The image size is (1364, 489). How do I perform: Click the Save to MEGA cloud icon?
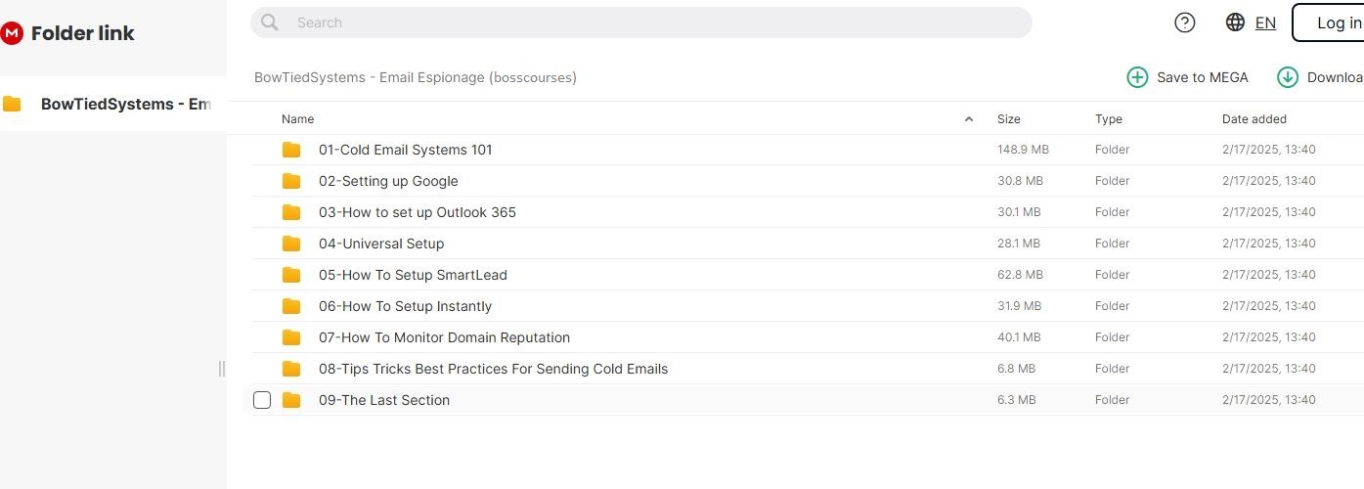[1137, 77]
